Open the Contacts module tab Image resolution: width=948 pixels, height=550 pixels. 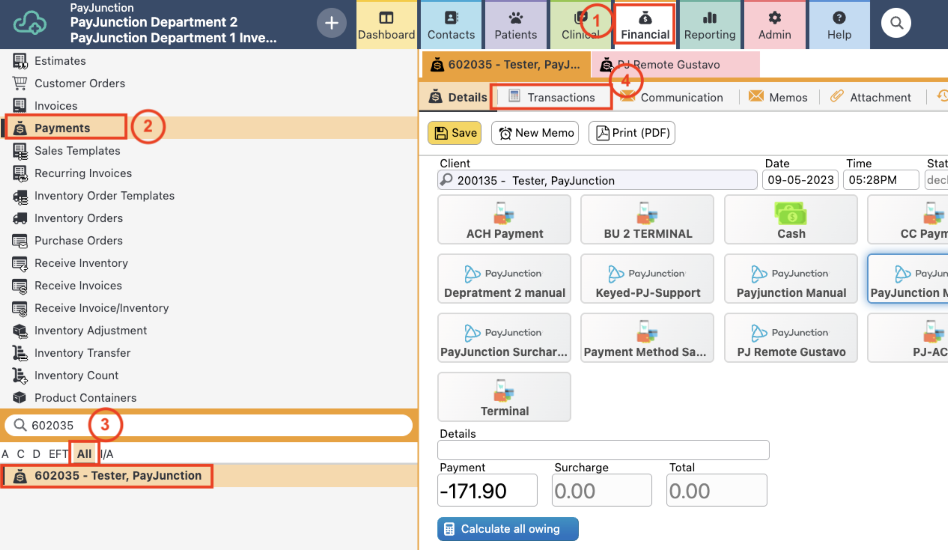[x=451, y=25]
